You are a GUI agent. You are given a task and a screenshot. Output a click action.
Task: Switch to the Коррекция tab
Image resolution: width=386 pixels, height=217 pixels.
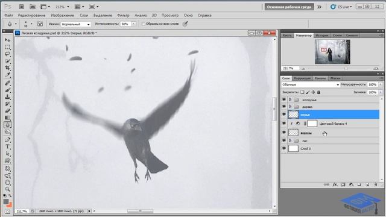[302, 78]
